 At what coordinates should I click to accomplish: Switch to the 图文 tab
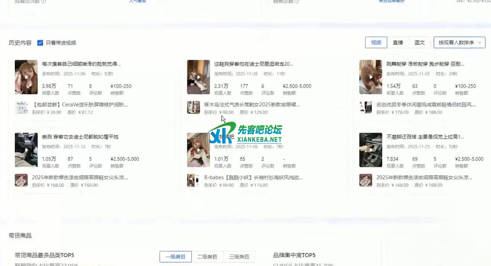click(420, 43)
